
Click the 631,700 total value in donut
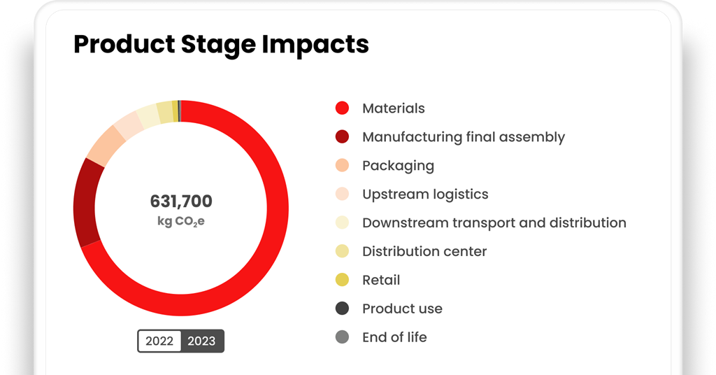pyautogui.click(x=181, y=201)
